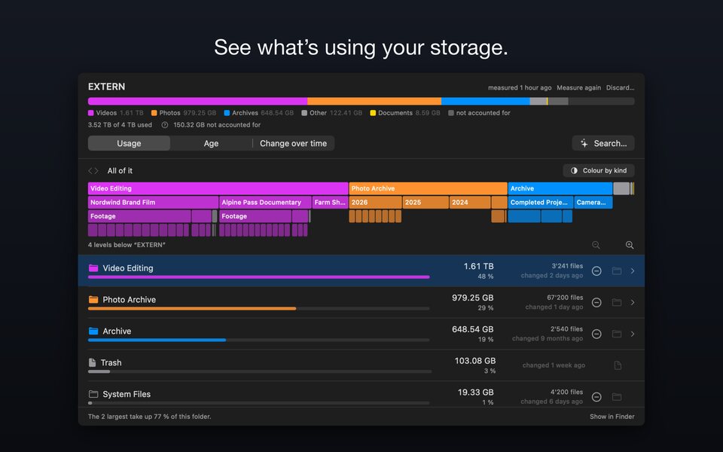The image size is (723, 452).
Task: Select Footage block under Nordwind Brand Film
Action: [139, 216]
